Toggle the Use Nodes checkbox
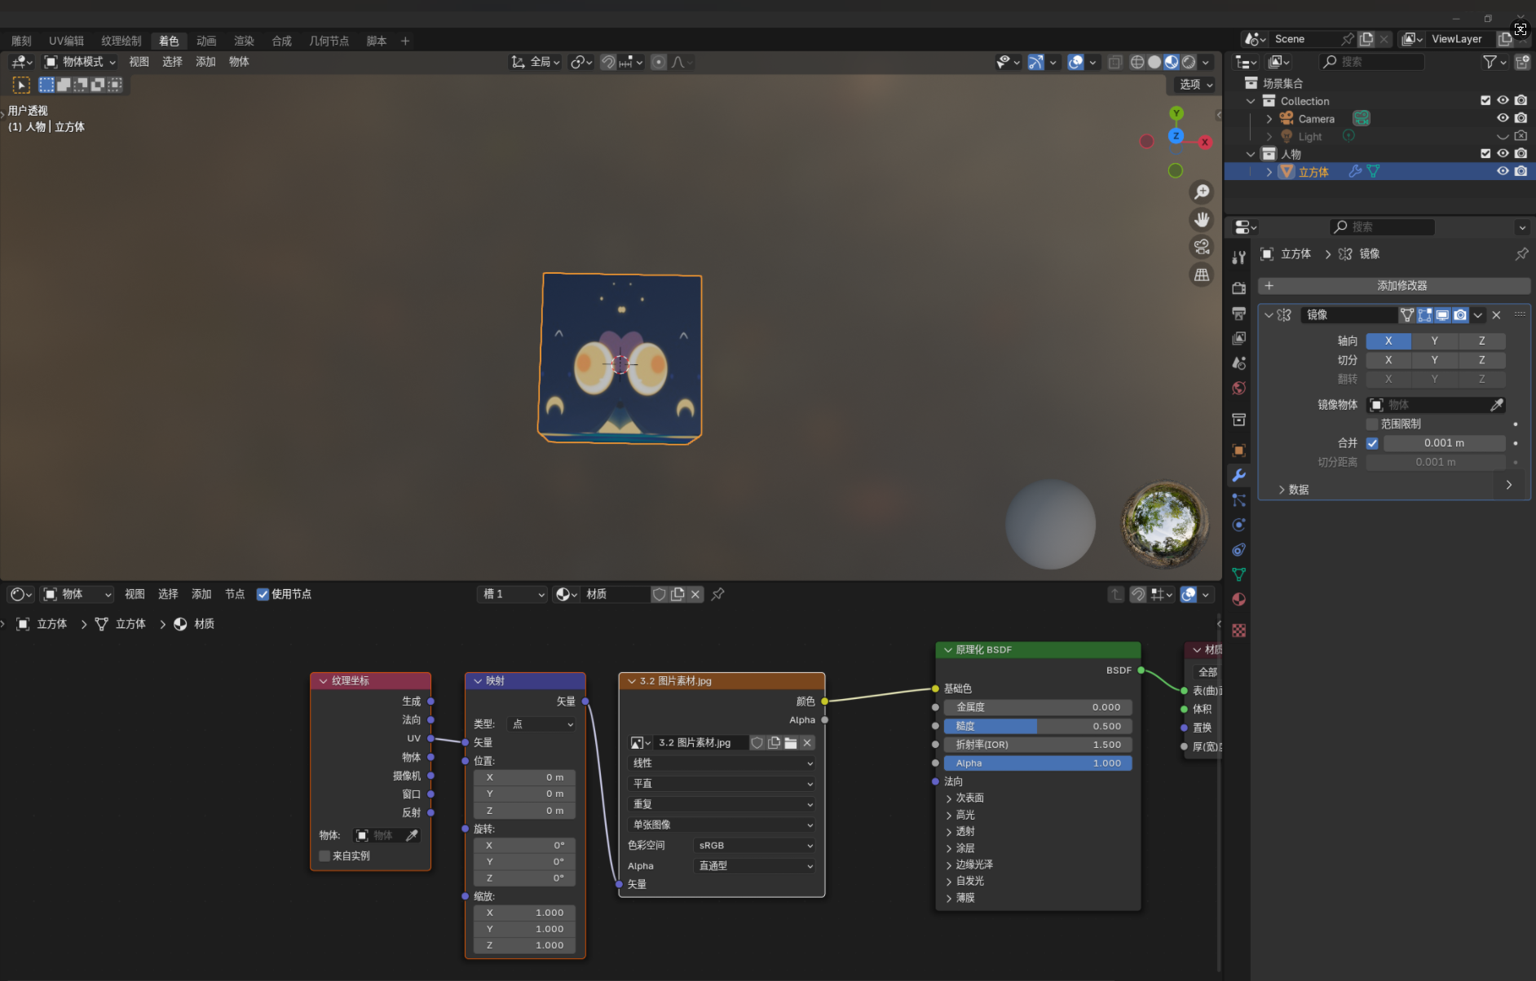This screenshot has width=1536, height=981. click(x=263, y=594)
